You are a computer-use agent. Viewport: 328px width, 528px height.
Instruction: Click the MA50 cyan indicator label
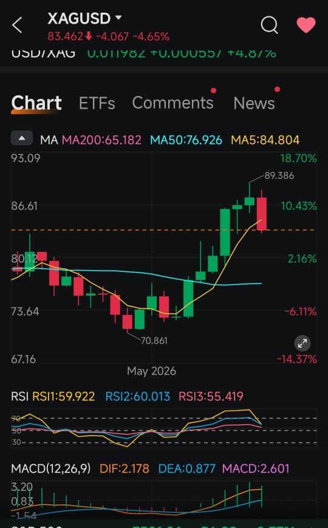(186, 140)
